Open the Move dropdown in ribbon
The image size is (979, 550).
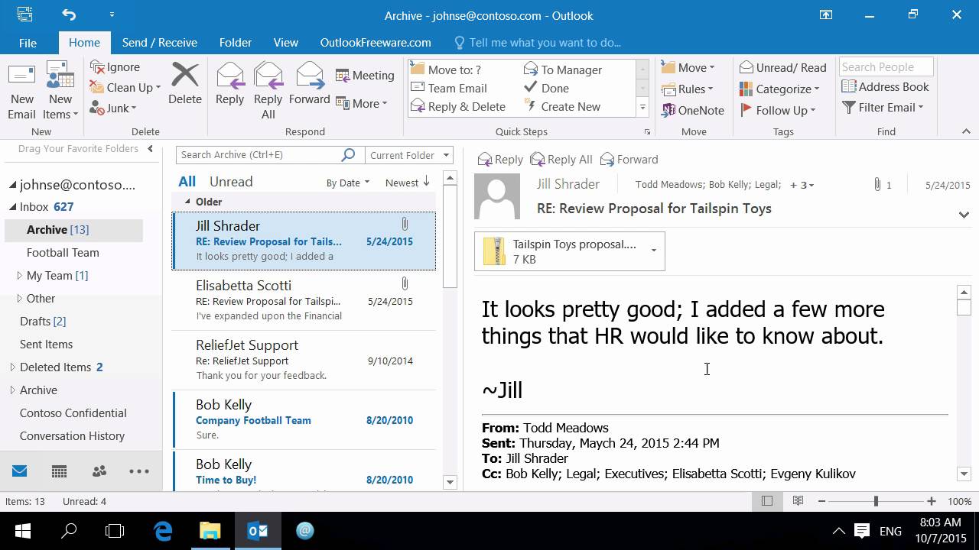[688, 67]
